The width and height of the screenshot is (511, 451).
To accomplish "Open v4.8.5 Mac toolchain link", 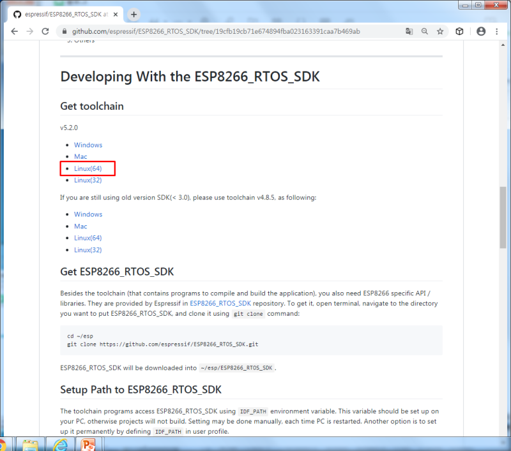I will (x=80, y=226).
